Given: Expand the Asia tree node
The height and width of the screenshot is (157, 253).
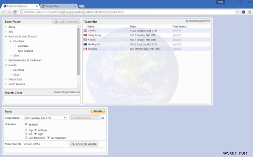Looking at the screenshot, I should pyautogui.click(x=6, y=32).
